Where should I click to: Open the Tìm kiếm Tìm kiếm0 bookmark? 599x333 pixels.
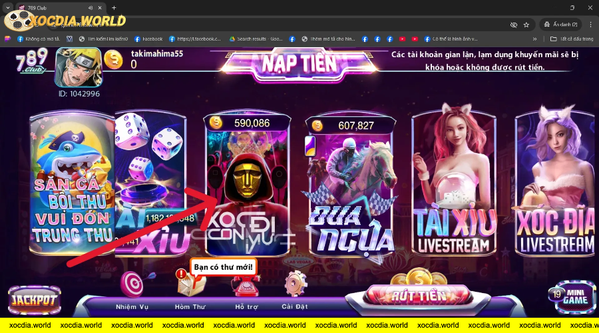[x=103, y=39]
